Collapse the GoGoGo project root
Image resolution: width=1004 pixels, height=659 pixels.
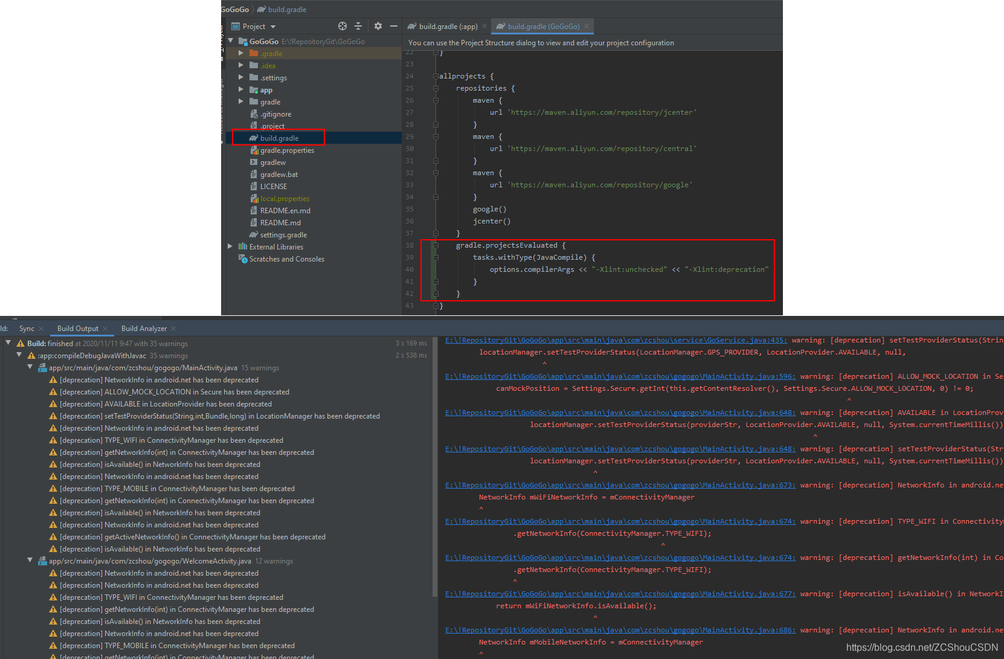click(231, 41)
